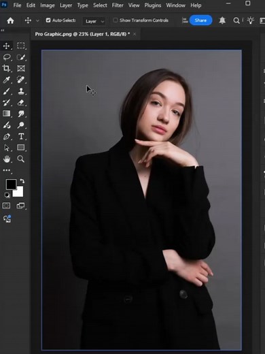Select the Lasso tool
The width and height of the screenshot is (265, 354).
(7, 57)
